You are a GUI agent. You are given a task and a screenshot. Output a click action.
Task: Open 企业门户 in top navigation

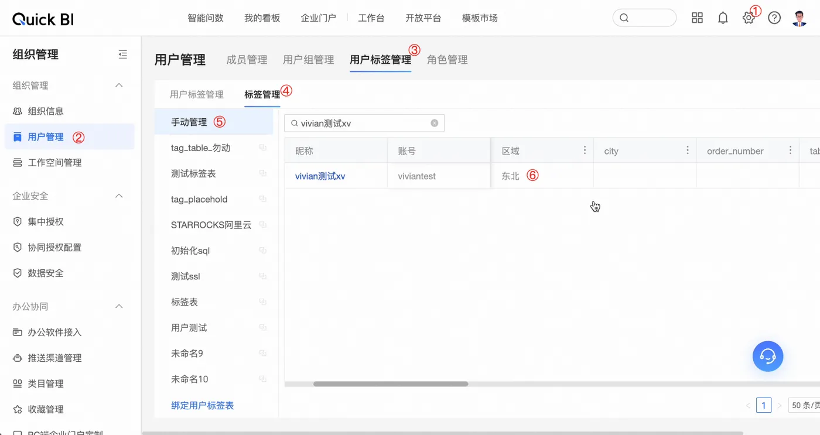pos(318,18)
